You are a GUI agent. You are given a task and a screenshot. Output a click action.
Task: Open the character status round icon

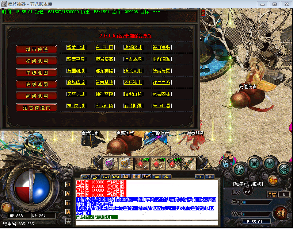(x=239, y=170)
